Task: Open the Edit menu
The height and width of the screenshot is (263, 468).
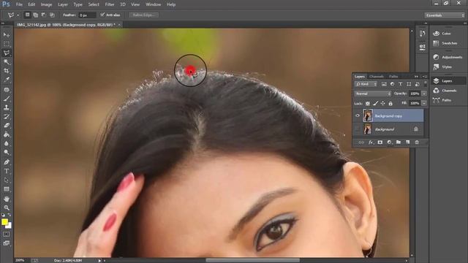Action: (x=31, y=4)
